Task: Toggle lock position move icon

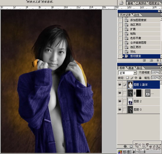Action: tap(136, 78)
